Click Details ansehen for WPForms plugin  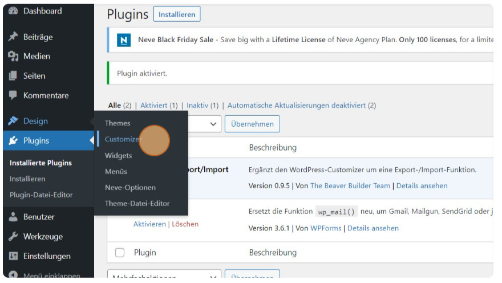coord(373,228)
